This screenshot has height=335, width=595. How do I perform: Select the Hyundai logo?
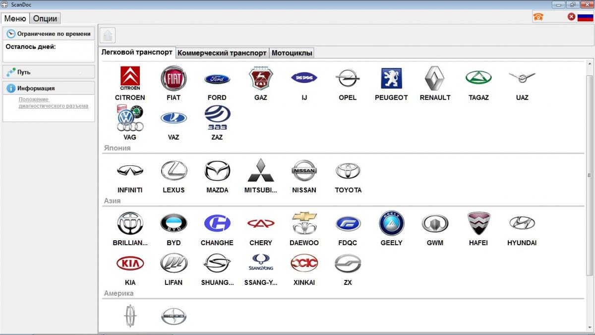(x=522, y=223)
